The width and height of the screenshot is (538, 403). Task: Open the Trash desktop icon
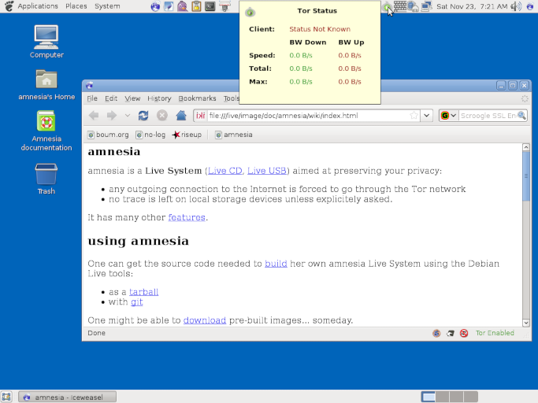coord(46,174)
